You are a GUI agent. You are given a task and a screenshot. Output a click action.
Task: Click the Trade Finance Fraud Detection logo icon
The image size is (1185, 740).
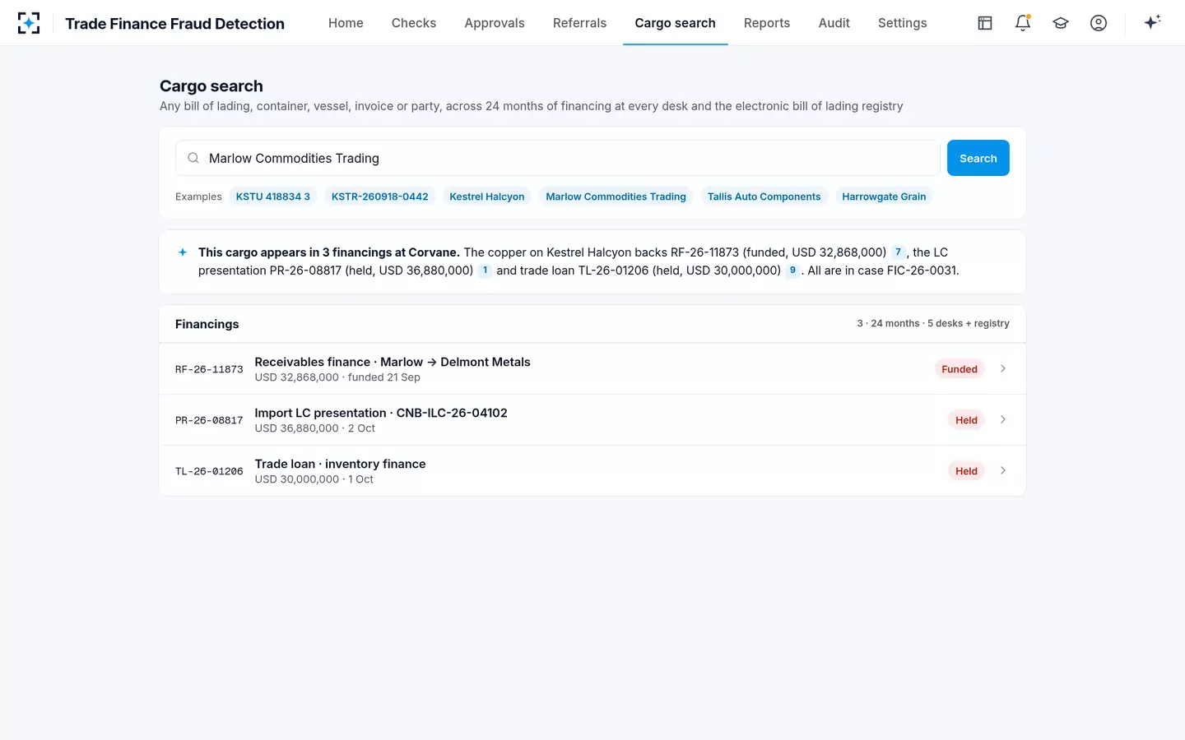click(29, 23)
